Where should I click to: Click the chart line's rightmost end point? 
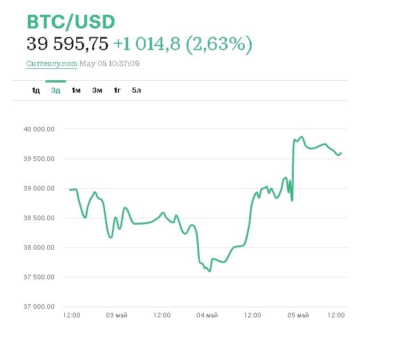pos(341,152)
